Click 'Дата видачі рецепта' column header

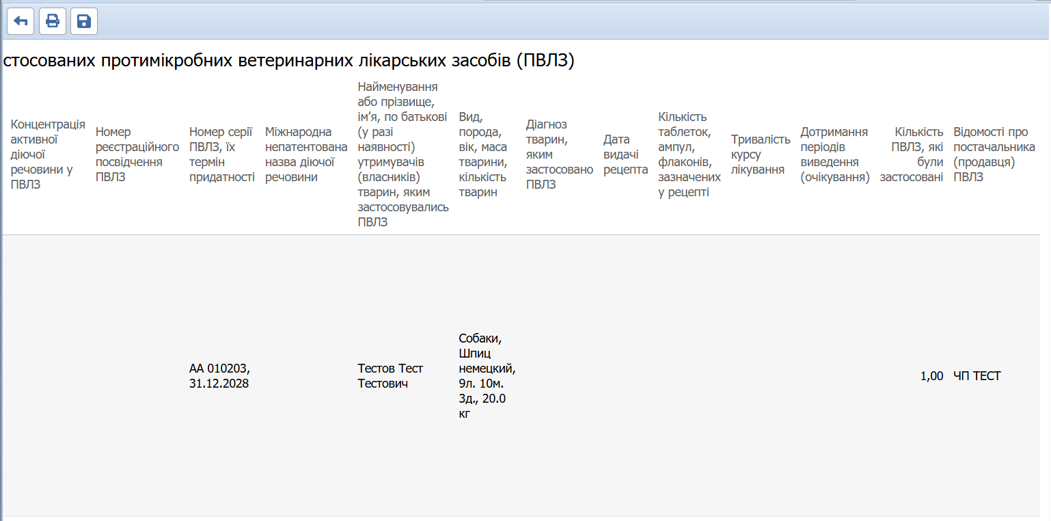coord(625,154)
